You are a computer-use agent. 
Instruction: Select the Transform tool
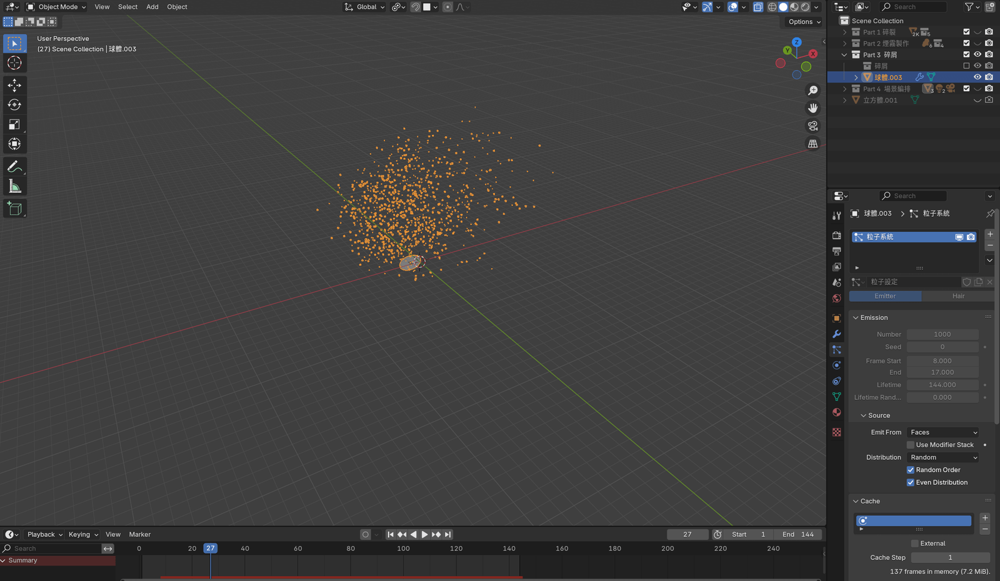pyautogui.click(x=14, y=144)
